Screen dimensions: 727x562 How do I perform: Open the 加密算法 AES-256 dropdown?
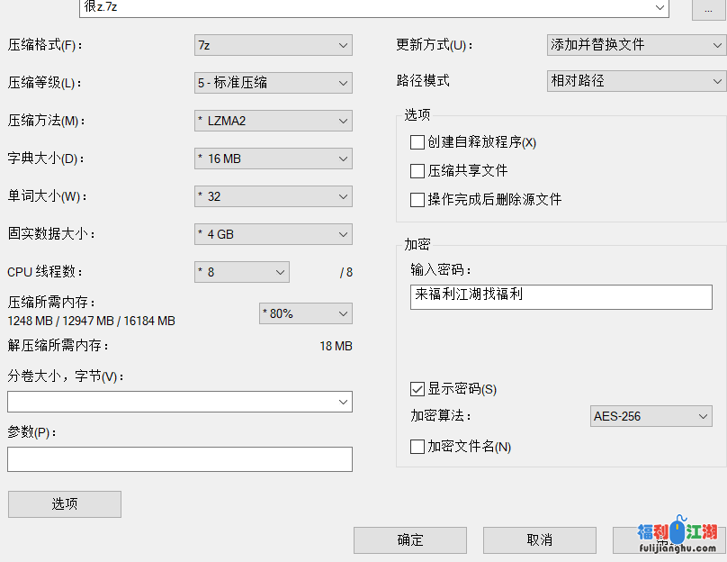[x=651, y=416]
